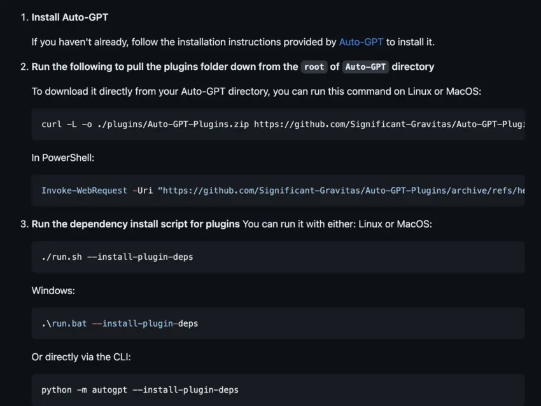This screenshot has height=406, width=541.
Task: Click the 'Windows:' text label
Action: point(53,290)
